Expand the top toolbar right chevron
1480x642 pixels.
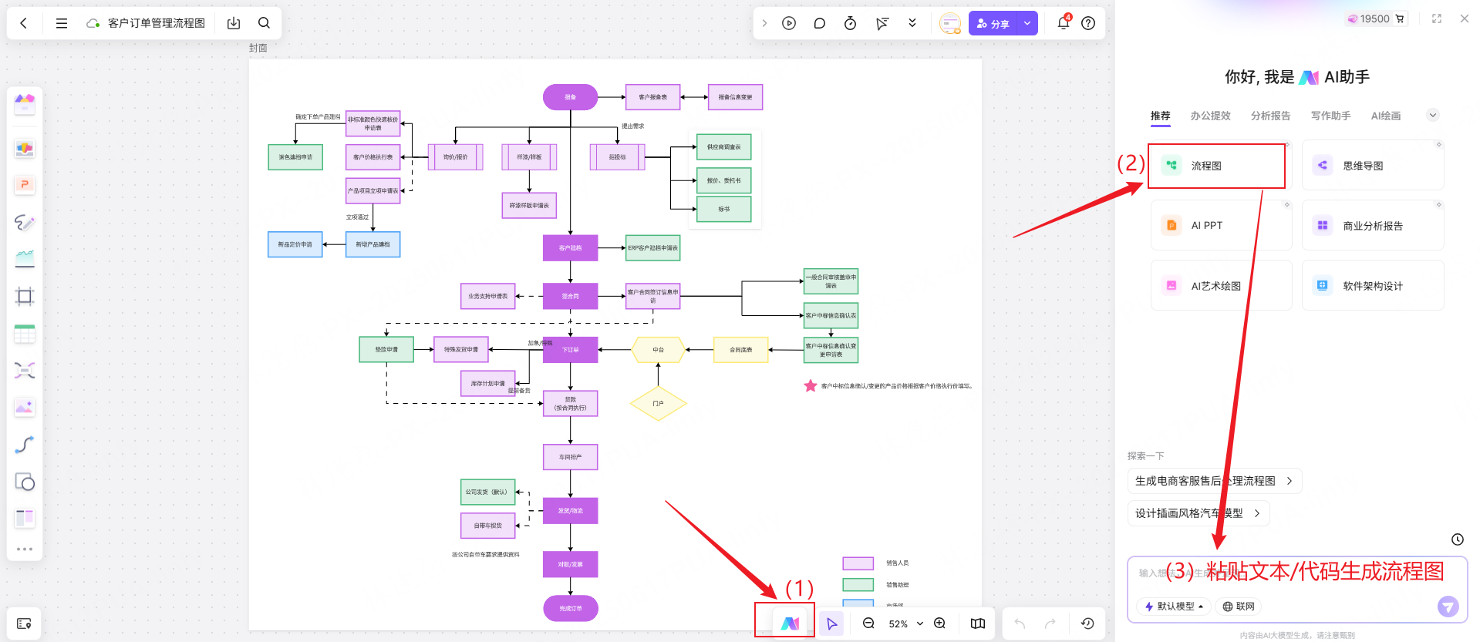(x=764, y=23)
